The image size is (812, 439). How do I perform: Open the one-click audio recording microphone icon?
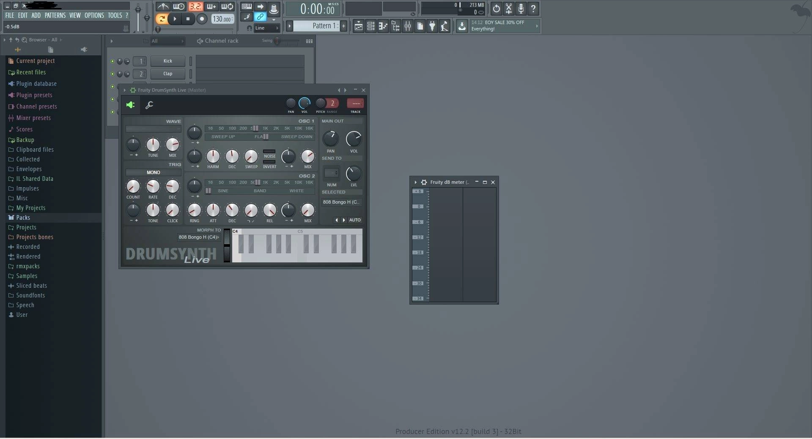coord(521,8)
